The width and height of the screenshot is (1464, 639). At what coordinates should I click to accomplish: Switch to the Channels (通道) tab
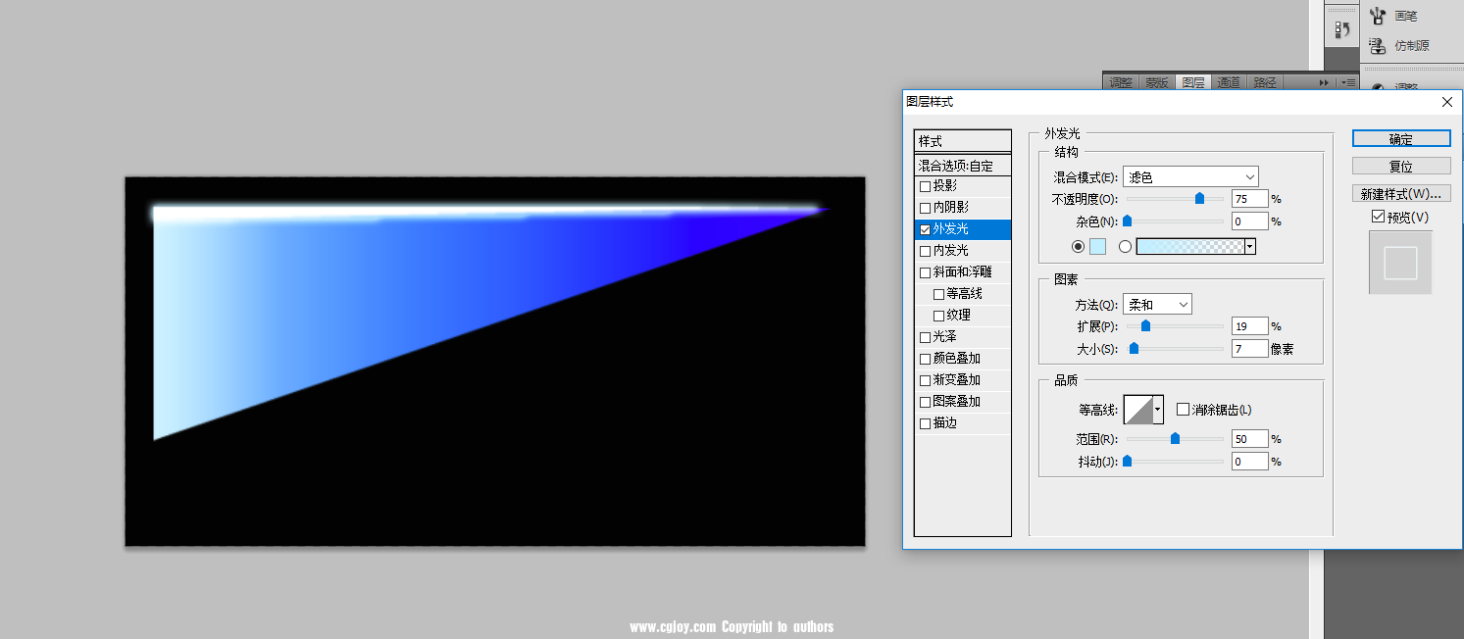click(1230, 83)
